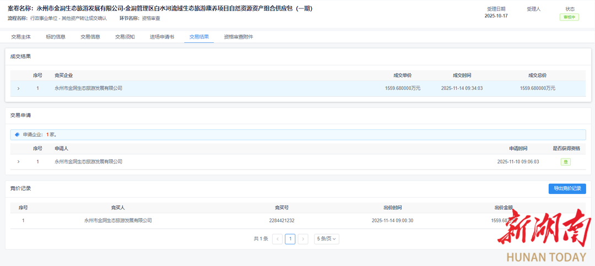This screenshot has width=595, height=266.
Task: Switch to the 资格审查附件 tab
Action: (239, 37)
